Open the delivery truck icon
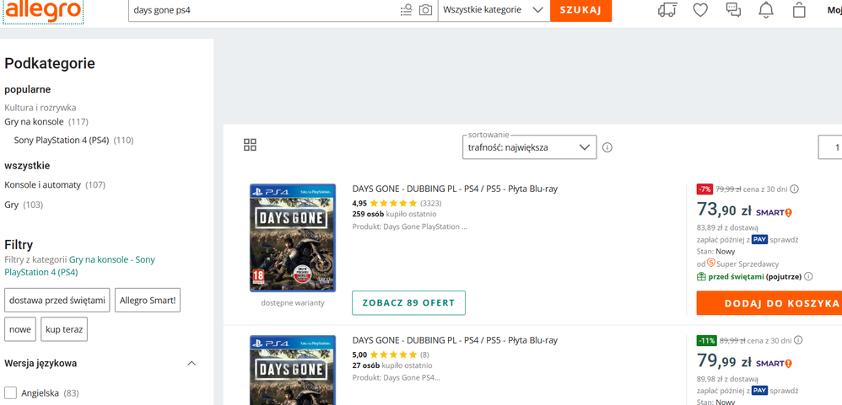 click(x=667, y=10)
